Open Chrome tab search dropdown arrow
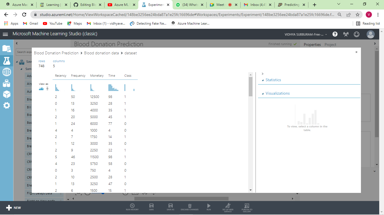The width and height of the screenshot is (384, 215). point(338,4)
